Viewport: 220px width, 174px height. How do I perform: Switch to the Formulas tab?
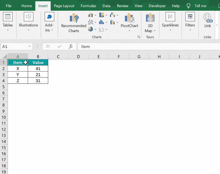[88, 5]
